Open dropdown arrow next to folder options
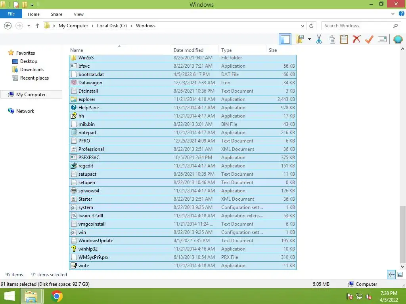Viewport: 406px width, 304px height. click(309, 39)
